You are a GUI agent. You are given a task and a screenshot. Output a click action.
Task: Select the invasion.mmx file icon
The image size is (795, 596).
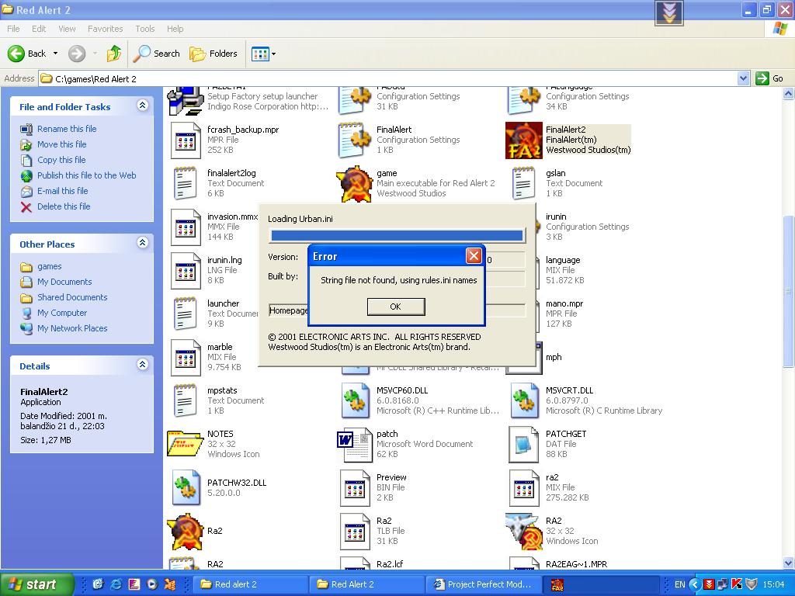click(x=186, y=227)
